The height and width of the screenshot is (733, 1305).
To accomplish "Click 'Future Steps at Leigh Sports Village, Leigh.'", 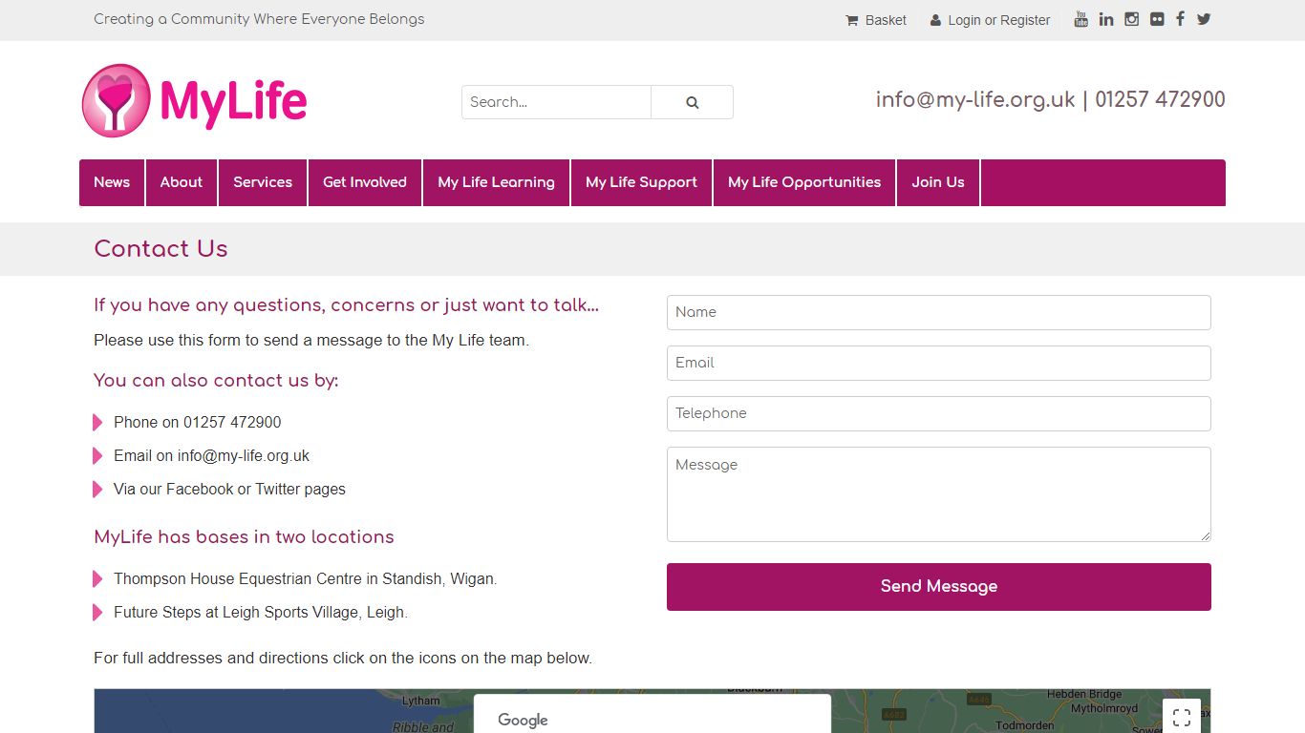I will (261, 612).
